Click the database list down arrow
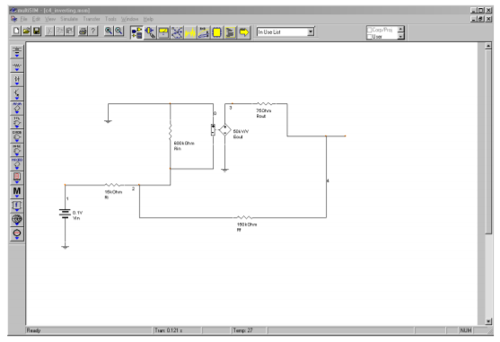Viewport: 500px width, 342px height. (x=401, y=36)
